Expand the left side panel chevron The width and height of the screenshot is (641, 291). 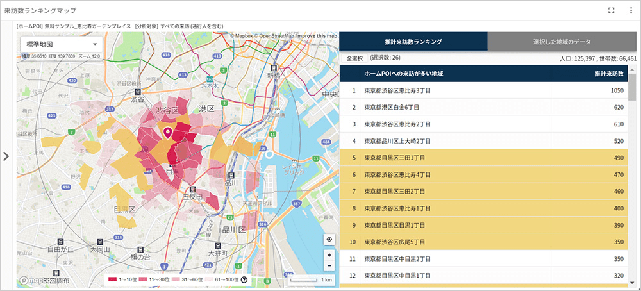pyautogui.click(x=6, y=157)
